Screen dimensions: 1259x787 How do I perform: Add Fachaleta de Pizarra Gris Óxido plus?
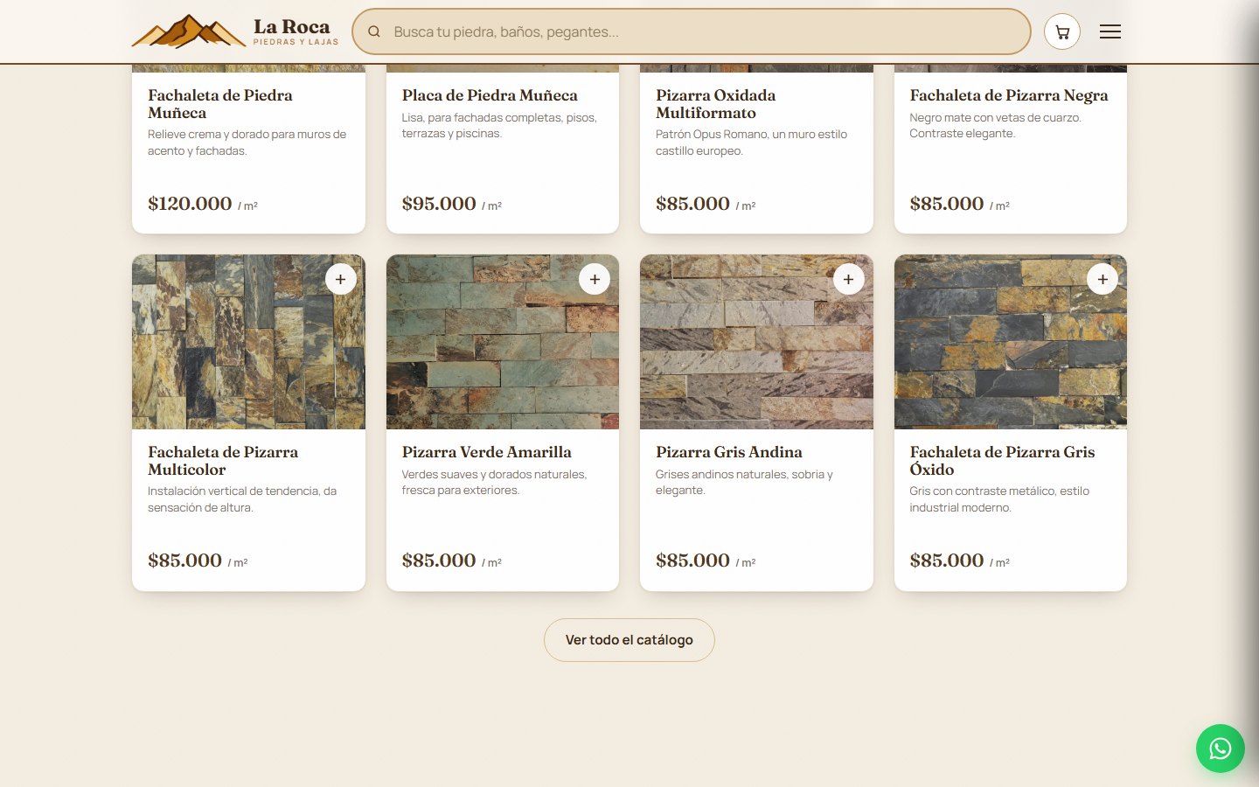(x=1102, y=279)
